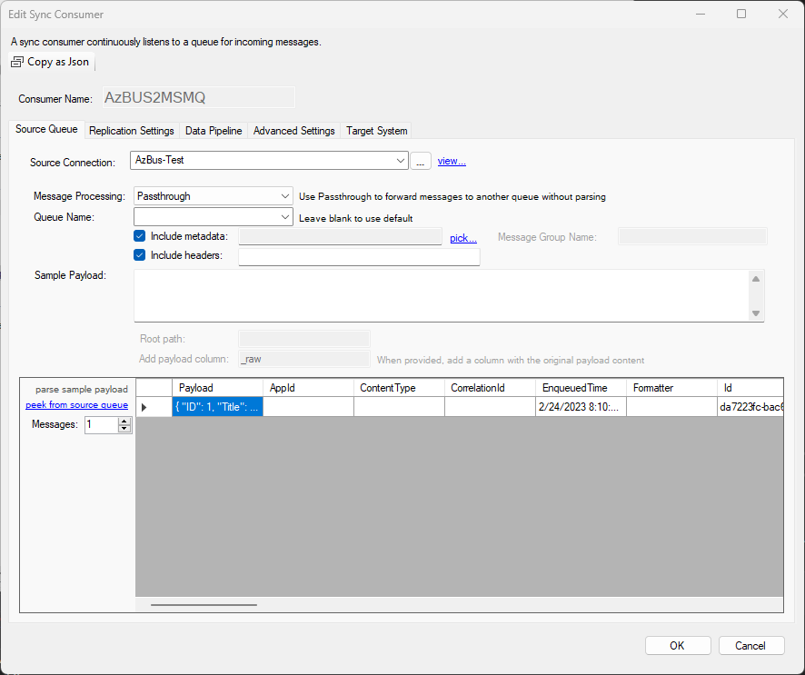Click the AppId column header
Screen dimensions: 805x675
coord(309,388)
